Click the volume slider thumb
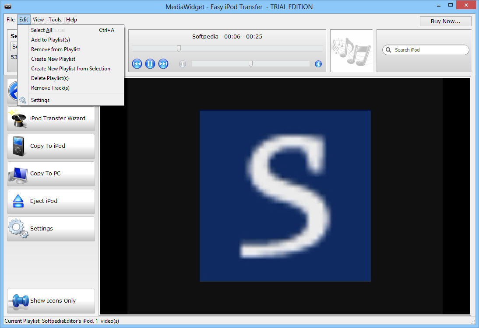The height and width of the screenshot is (328, 479). pos(250,63)
